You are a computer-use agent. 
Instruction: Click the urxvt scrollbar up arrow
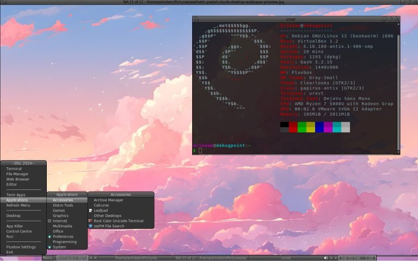pyautogui.click(x=398, y=24)
